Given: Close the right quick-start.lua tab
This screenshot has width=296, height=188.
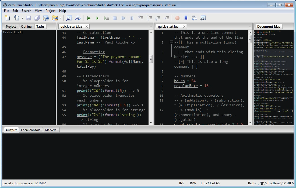Looking at the screenshot, I should point(184,27).
